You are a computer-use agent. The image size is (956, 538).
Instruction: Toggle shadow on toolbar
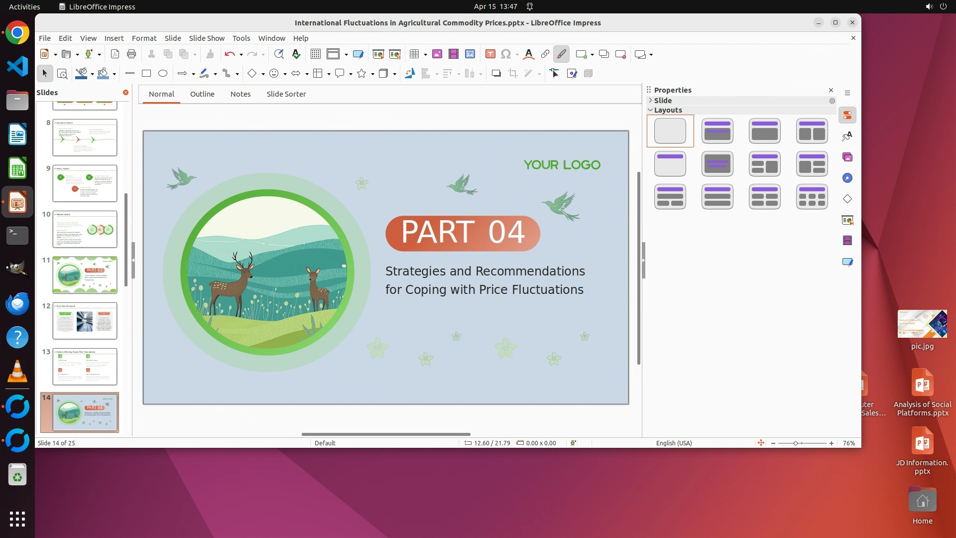click(496, 74)
